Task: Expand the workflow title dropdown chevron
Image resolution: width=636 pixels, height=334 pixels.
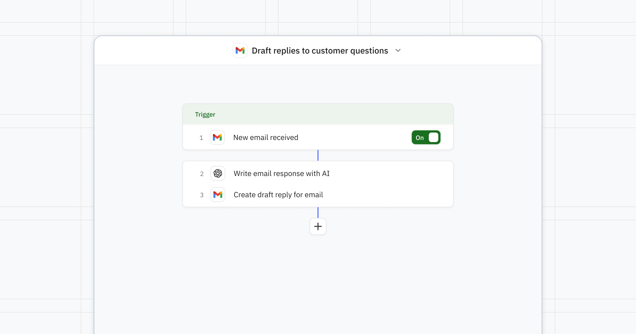Action: [x=398, y=50]
